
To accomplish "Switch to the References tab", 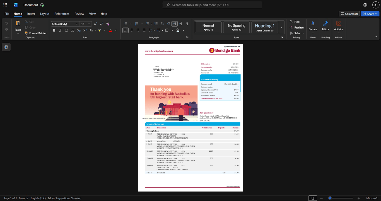I will (62, 14).
